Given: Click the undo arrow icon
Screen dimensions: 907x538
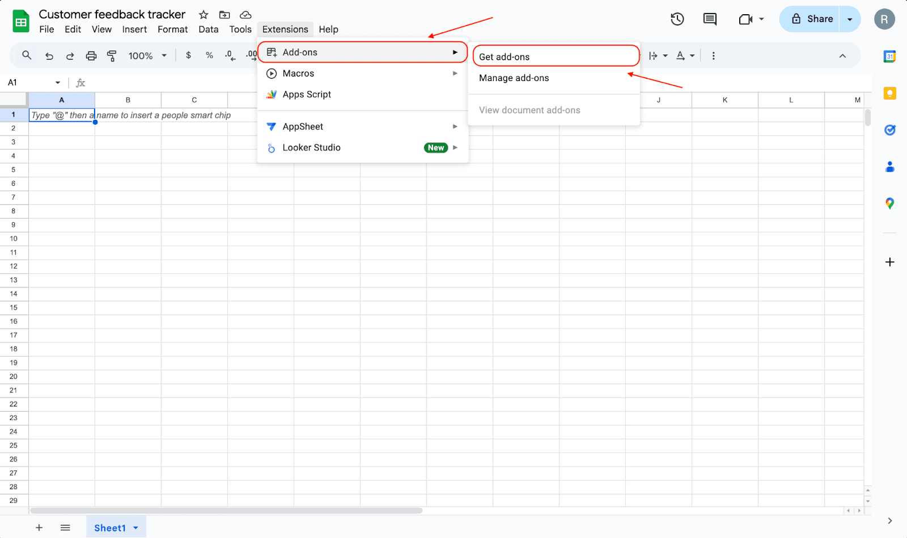Looking at the screenshot, I should pyautogui.click(x=49, y=56).
